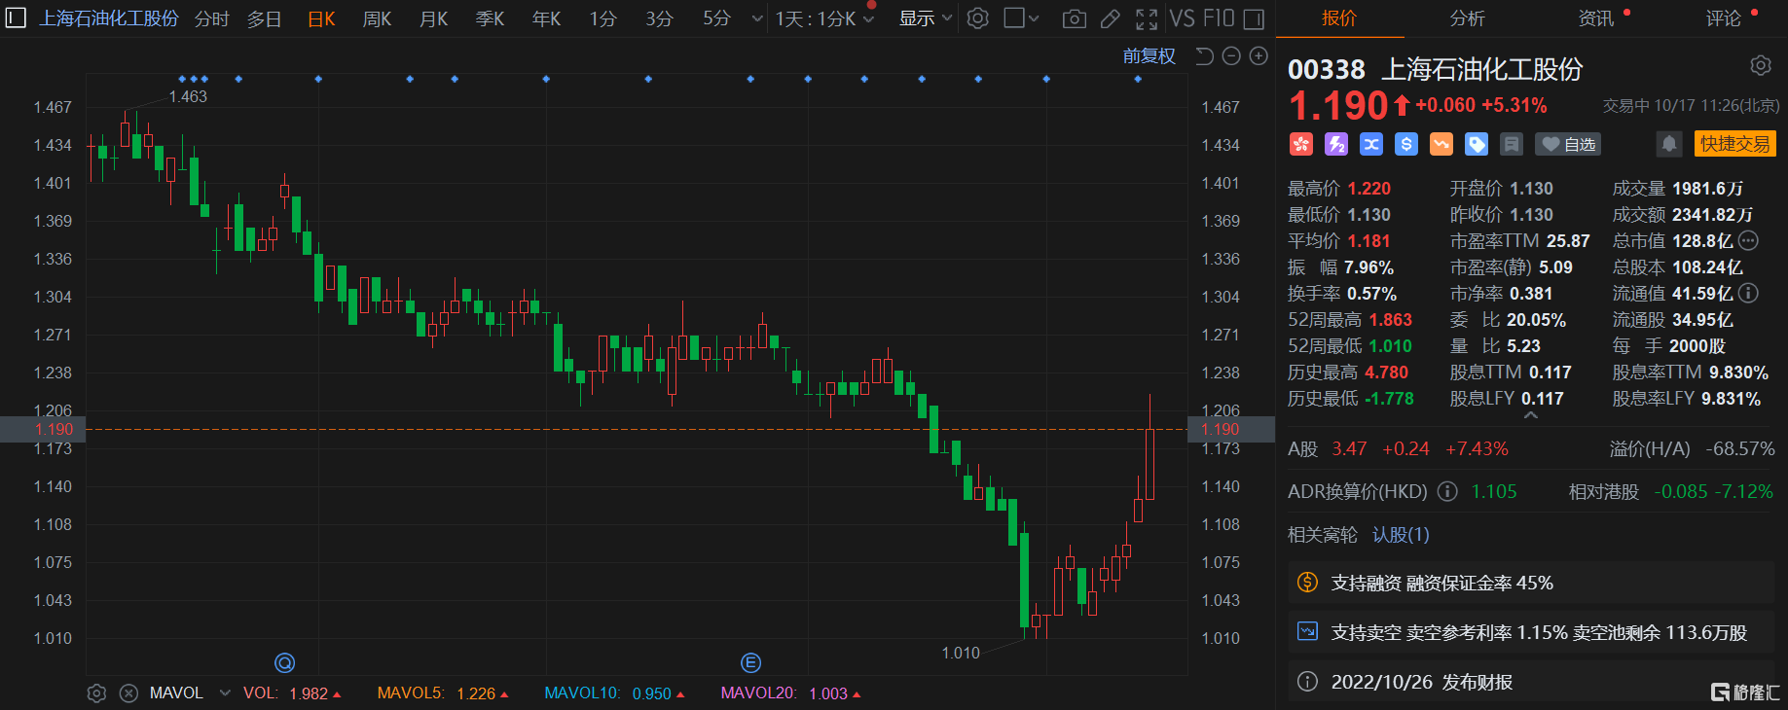Image resolution: width=1788 pixels, height=710 pixels.
Task: Switch to 多日 multi-day view
Action: (264, 18)
